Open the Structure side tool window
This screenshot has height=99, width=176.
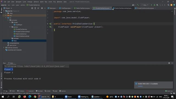[1, 76]
